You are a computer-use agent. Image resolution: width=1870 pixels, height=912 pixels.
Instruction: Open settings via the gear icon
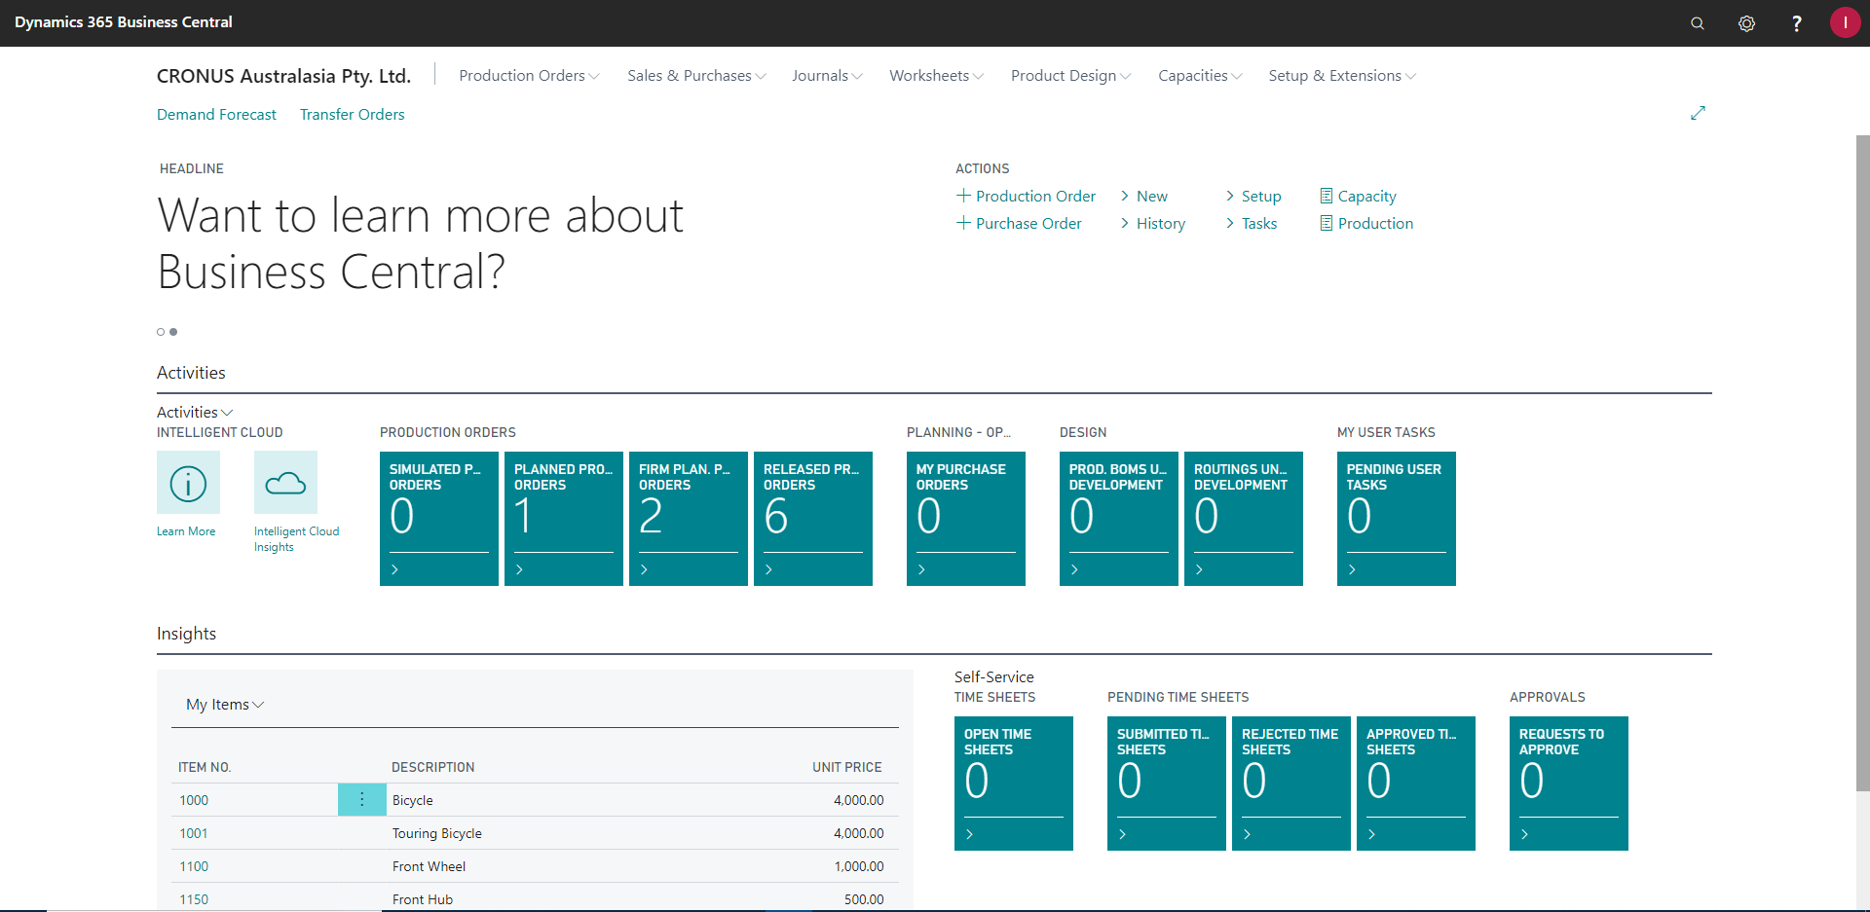click(x=1747, y=22)
